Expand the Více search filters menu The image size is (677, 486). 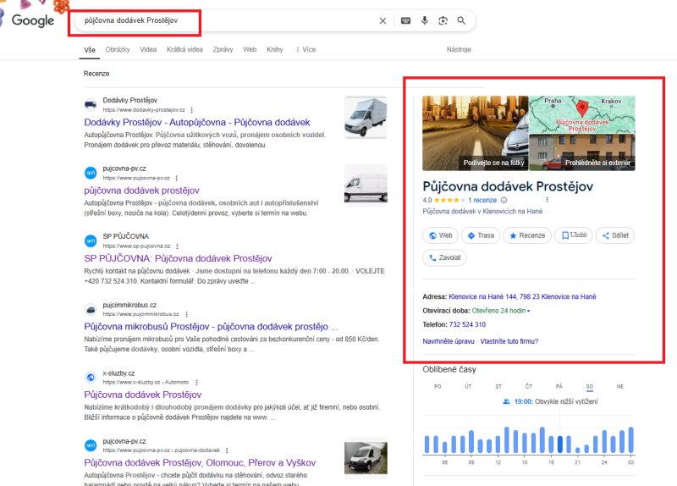pos(305,50)
